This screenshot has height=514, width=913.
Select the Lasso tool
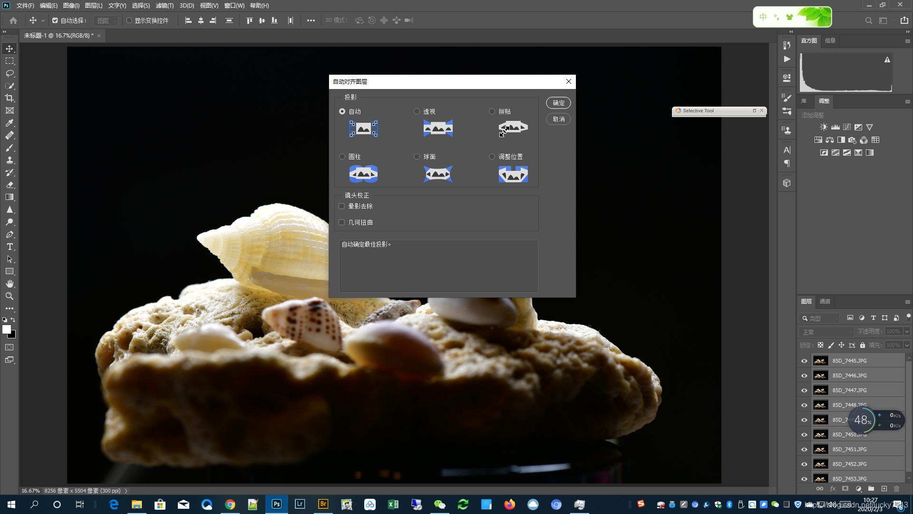pyautogui.click(x=10, y=73)
